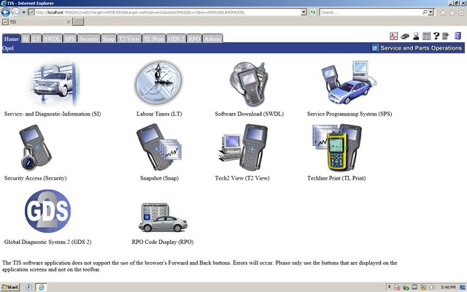Click the Internet Explorer taskbar button
This screenshot has width=467, height=292.
pyautogui.click(x=42, y=287)
